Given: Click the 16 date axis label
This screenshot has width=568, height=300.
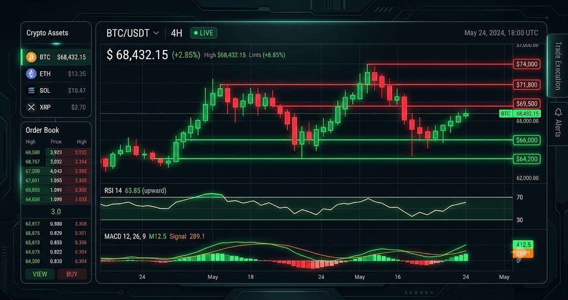Looking at the screenshot, I should click(398, 277).
